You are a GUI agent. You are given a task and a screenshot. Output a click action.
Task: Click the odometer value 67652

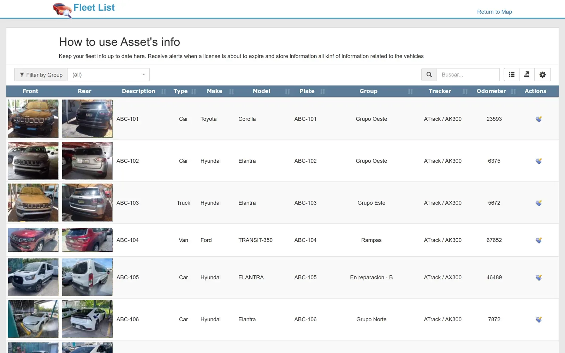pos(494,240)
